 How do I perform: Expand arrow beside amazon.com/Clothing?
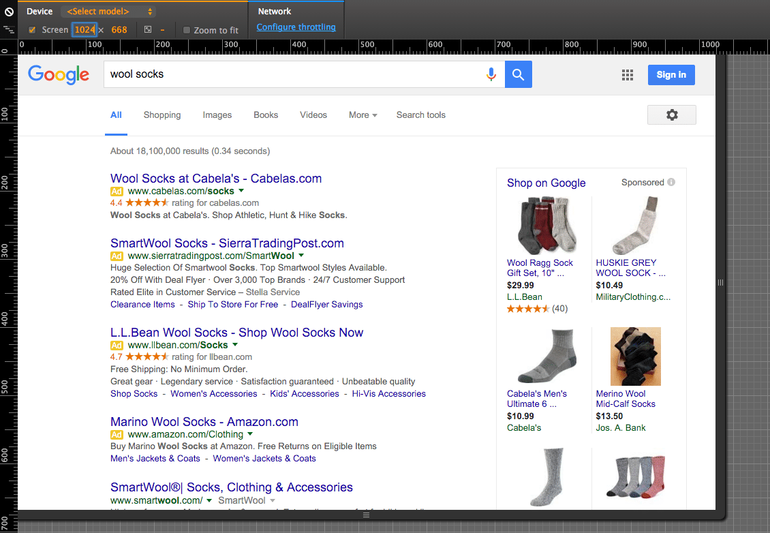tap(250, 434)
